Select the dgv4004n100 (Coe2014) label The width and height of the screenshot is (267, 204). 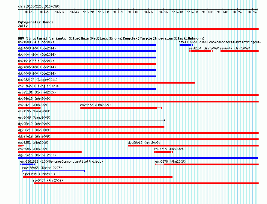point(37,55)
